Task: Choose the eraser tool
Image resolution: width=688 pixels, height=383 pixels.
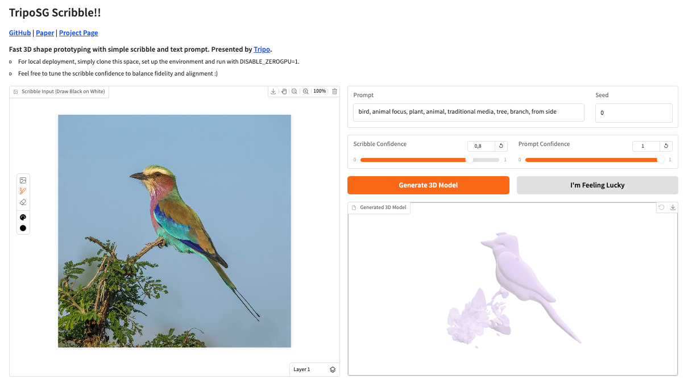Action: coord(23,202)
